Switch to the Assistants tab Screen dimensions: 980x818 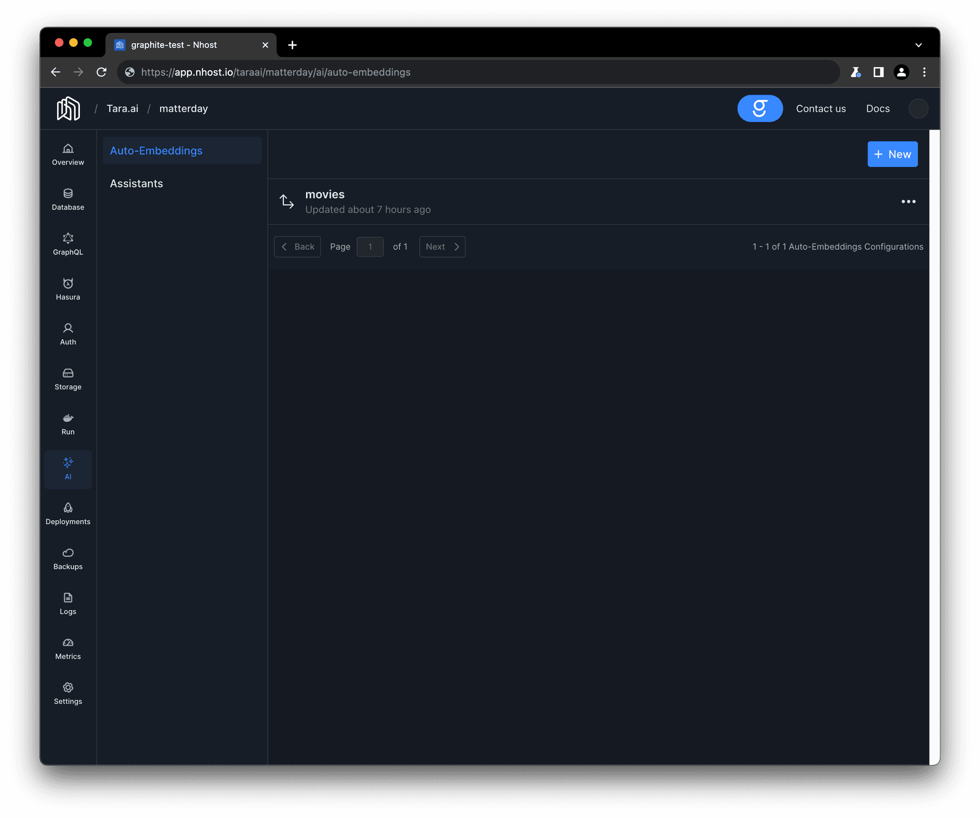(x=136, y=183)
